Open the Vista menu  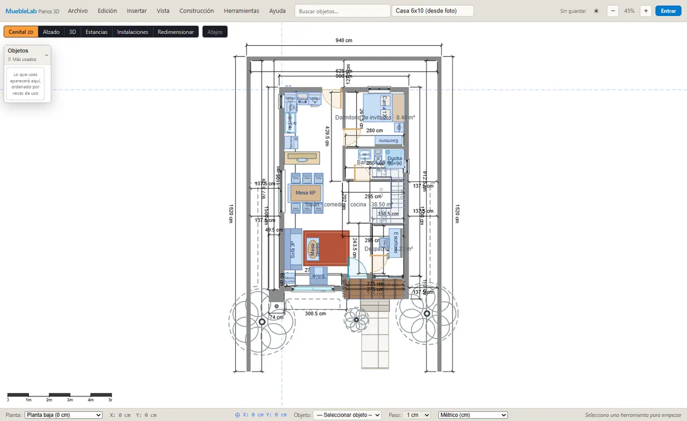[163, 11]
